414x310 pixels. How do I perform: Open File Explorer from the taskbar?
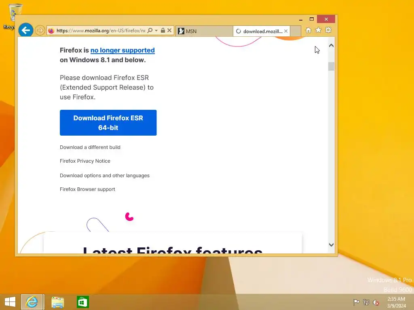[x=57, y=302]
